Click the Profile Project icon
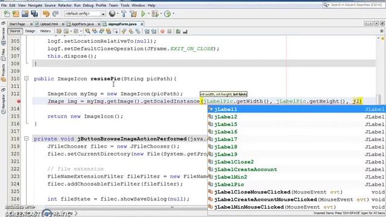Viewport: 386px width, 217px height. coord(168,14)
